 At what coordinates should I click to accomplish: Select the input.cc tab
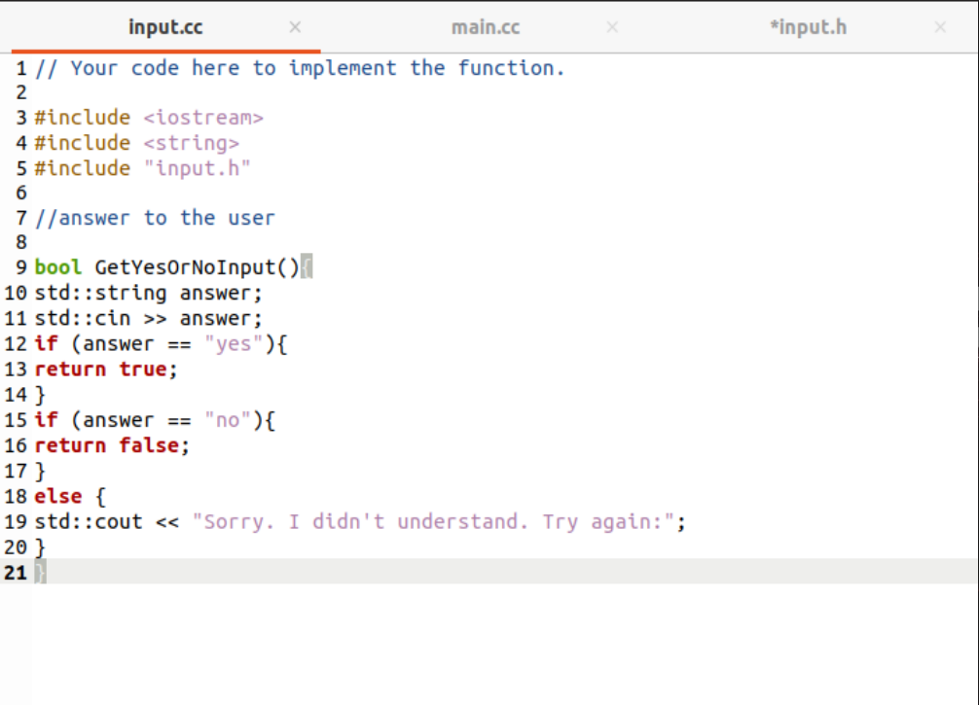tap(165, 27)
